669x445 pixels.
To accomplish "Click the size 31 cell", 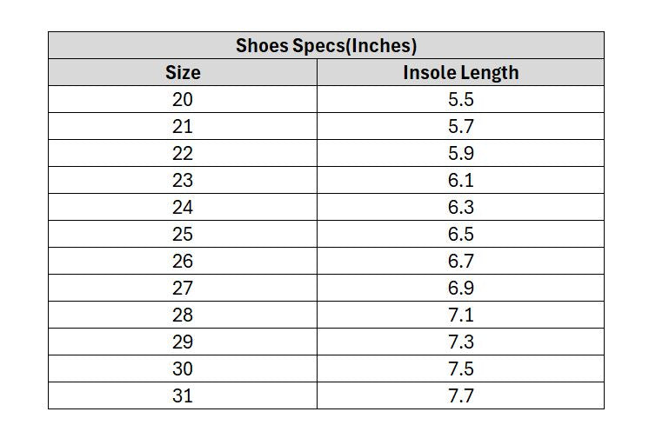I will 183,395.
